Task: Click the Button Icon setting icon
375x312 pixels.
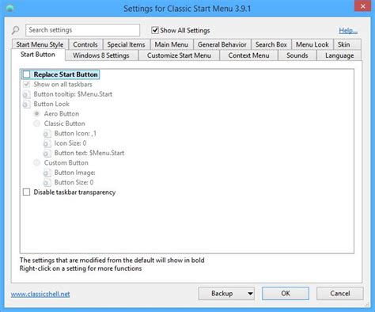Action: tap(47, 134)
